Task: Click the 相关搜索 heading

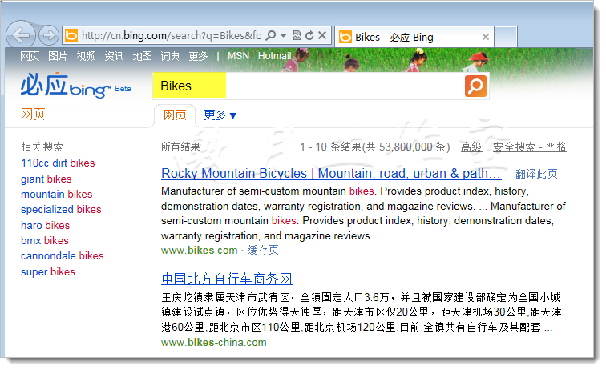Action: pos(42,147)
